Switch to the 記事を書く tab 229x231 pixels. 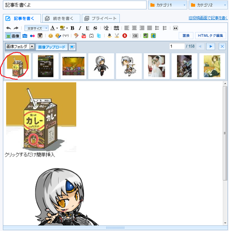22,19
